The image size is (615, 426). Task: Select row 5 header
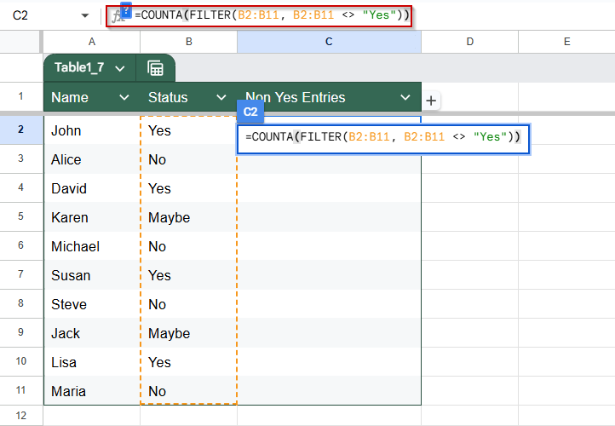[21, 216]
